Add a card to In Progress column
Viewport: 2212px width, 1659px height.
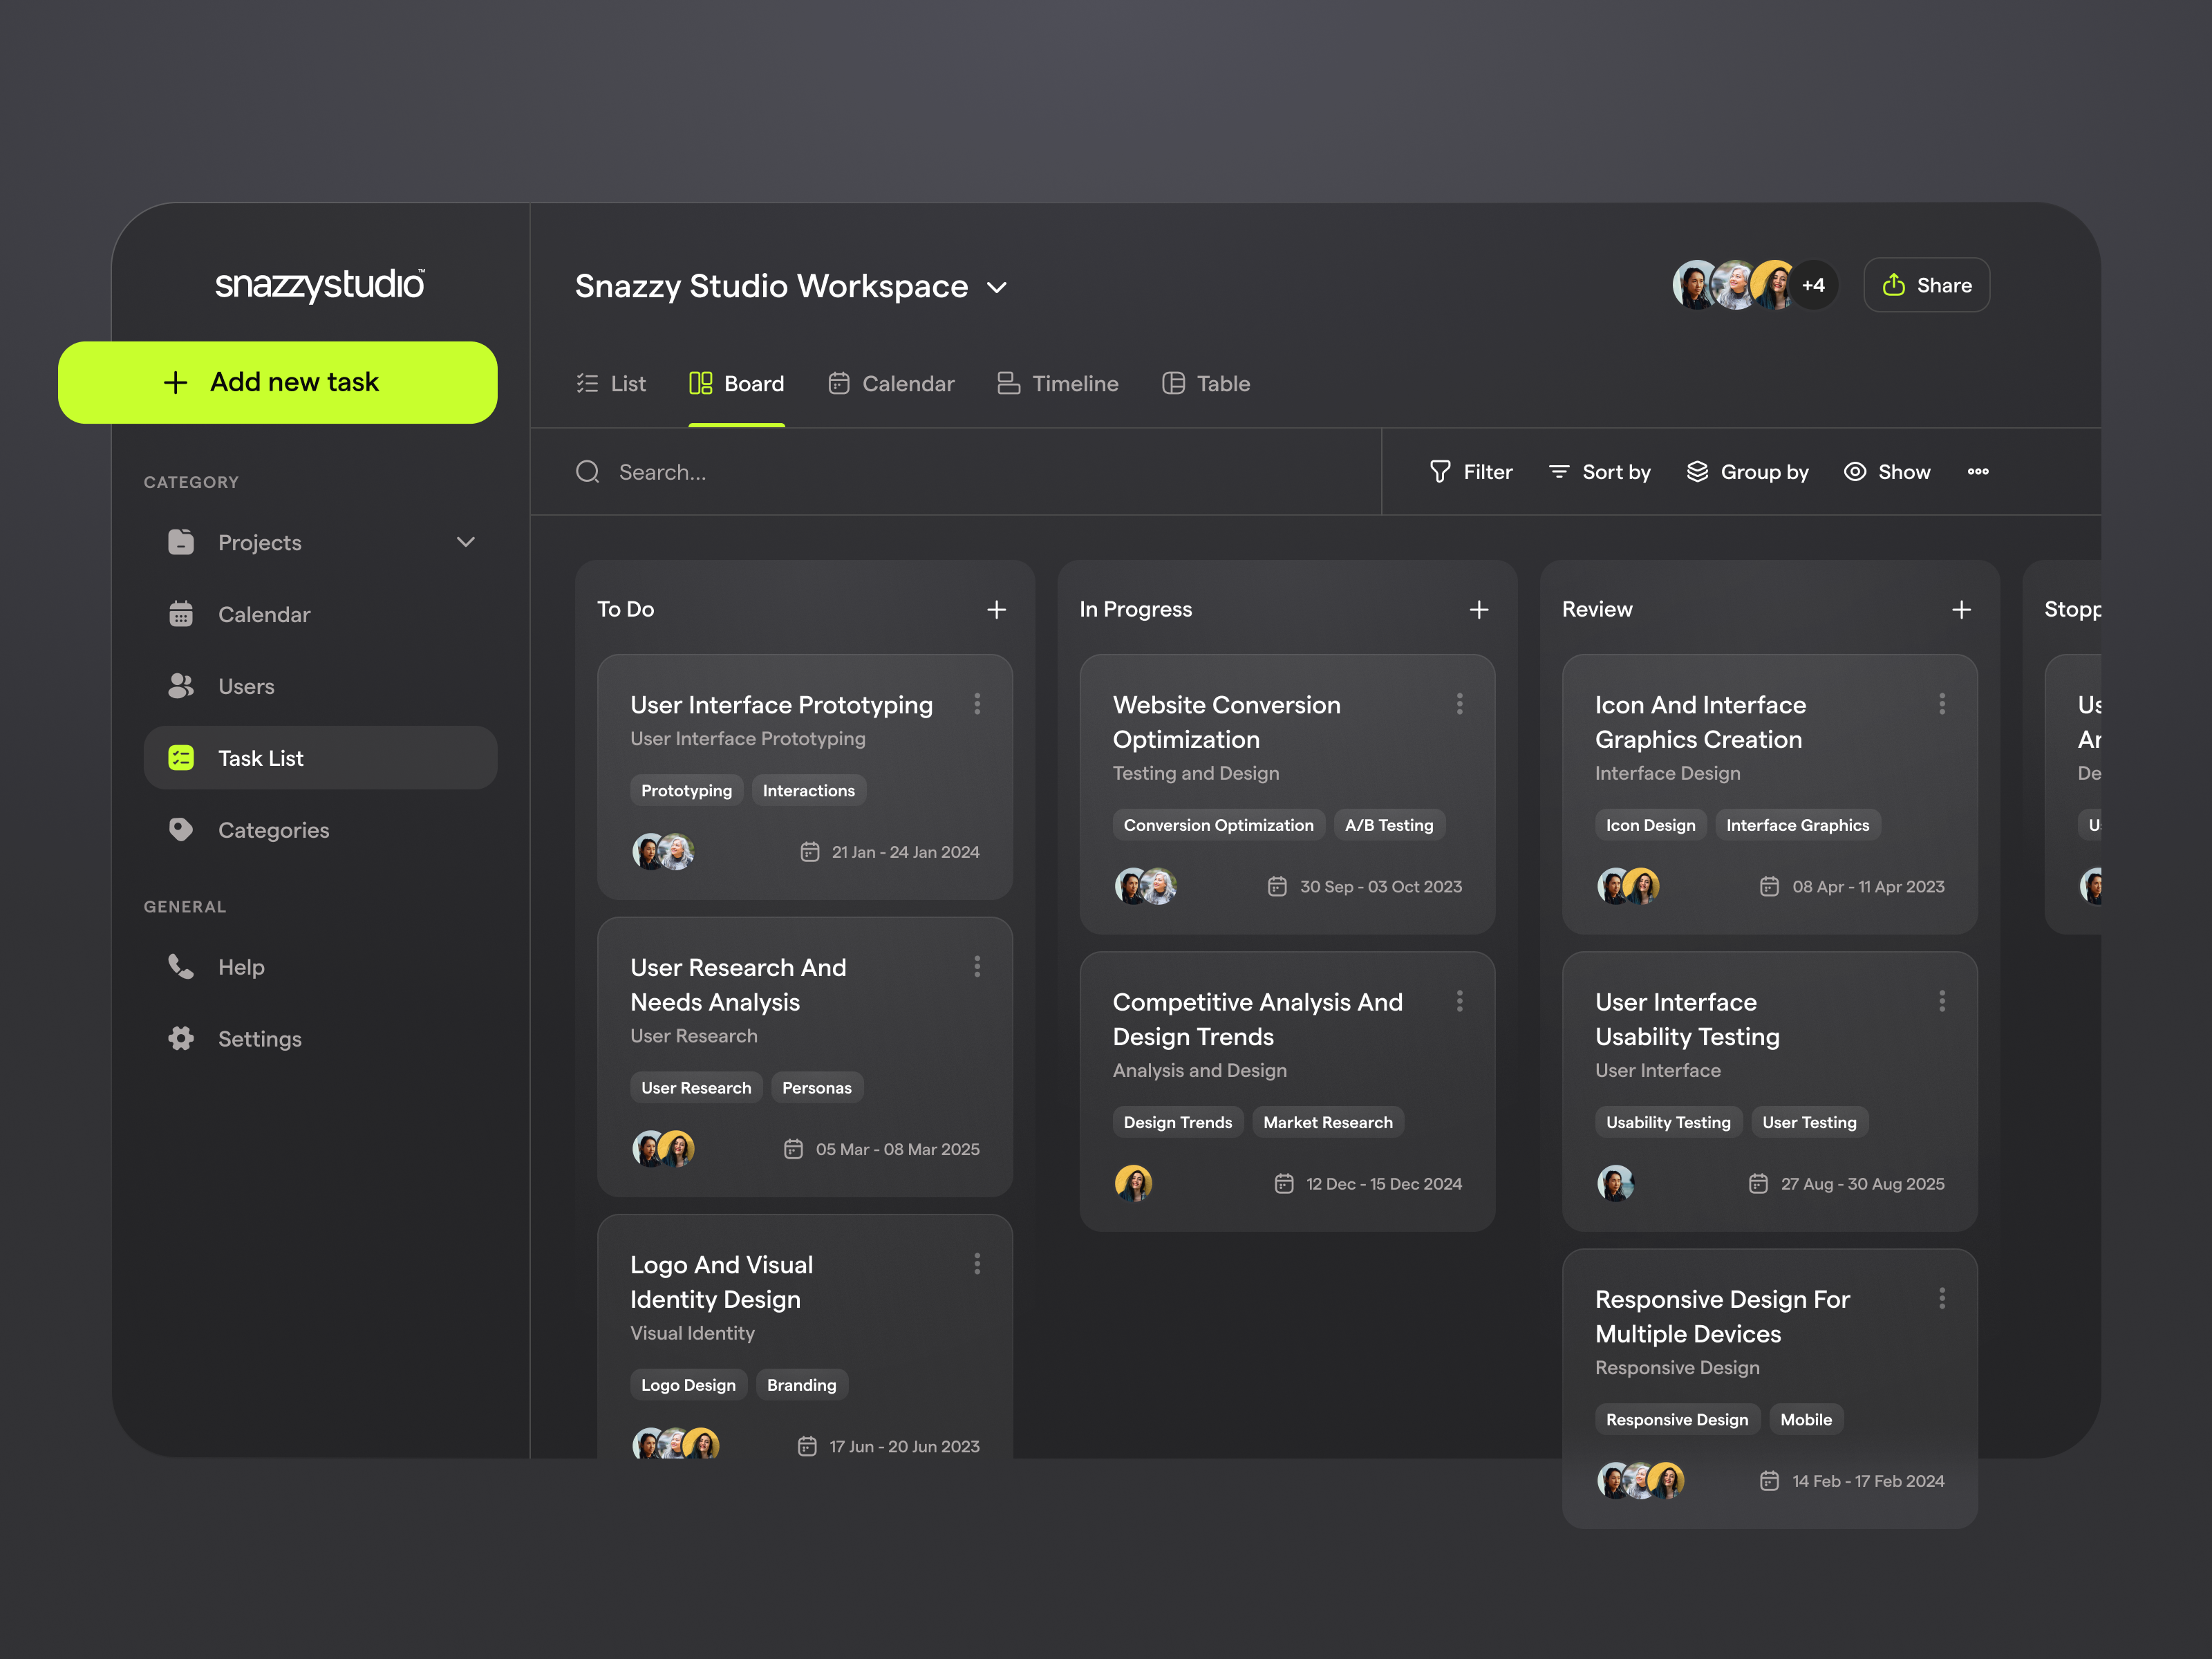1479,610
